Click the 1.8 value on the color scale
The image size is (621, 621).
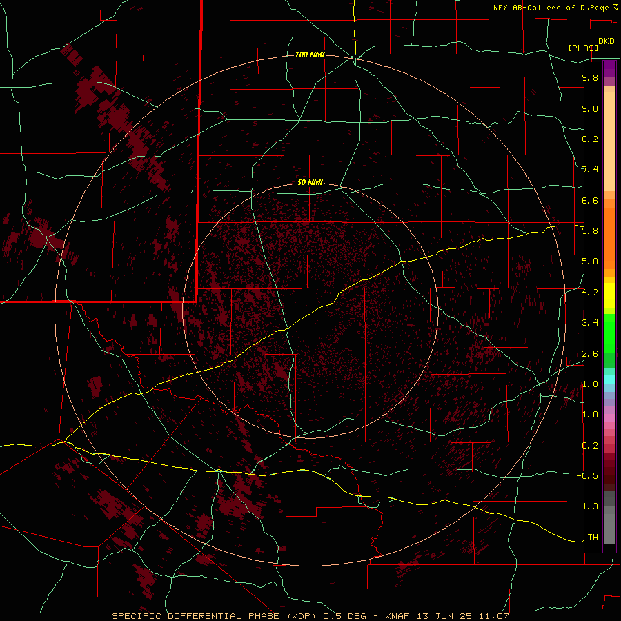[x=590, y=384]
